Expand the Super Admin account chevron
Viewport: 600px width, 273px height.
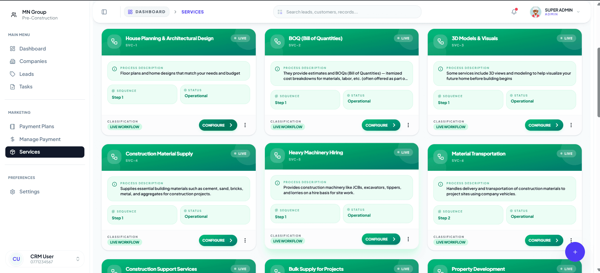[578, 12]
